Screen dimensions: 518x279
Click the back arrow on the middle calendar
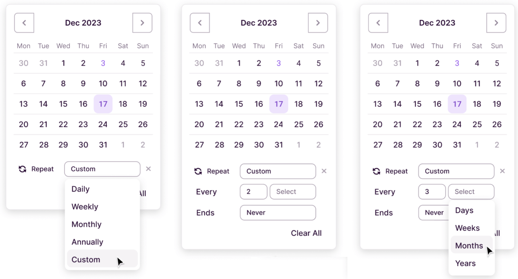click(200, 23)
